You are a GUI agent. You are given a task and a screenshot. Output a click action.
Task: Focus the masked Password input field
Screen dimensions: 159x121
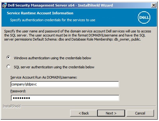[65, 98]
